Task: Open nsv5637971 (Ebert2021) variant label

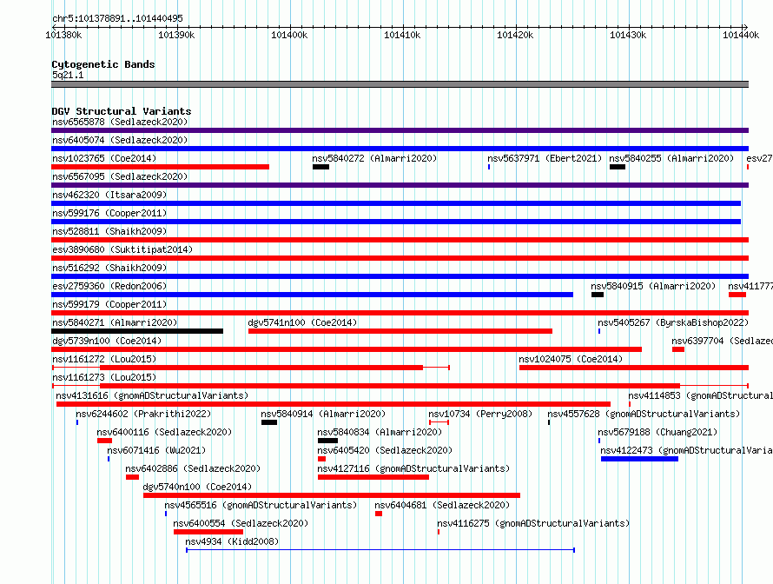Action: click(x=545, y=158)
